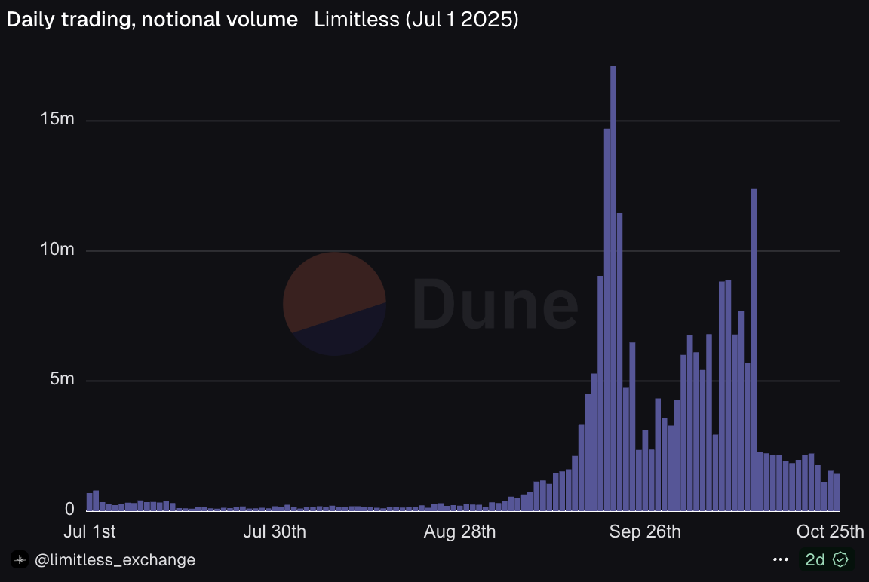The height and width of the screenshot is (582, 869).
Task: Open chart options via the three-dot menu
Action: [781, 559]
